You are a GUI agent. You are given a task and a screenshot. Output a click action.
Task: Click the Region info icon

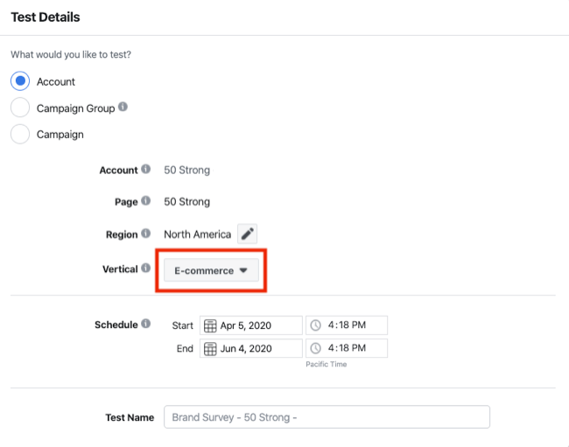point(146,234)
